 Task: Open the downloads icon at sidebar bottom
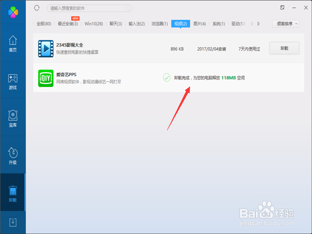(x=13, y=222)
